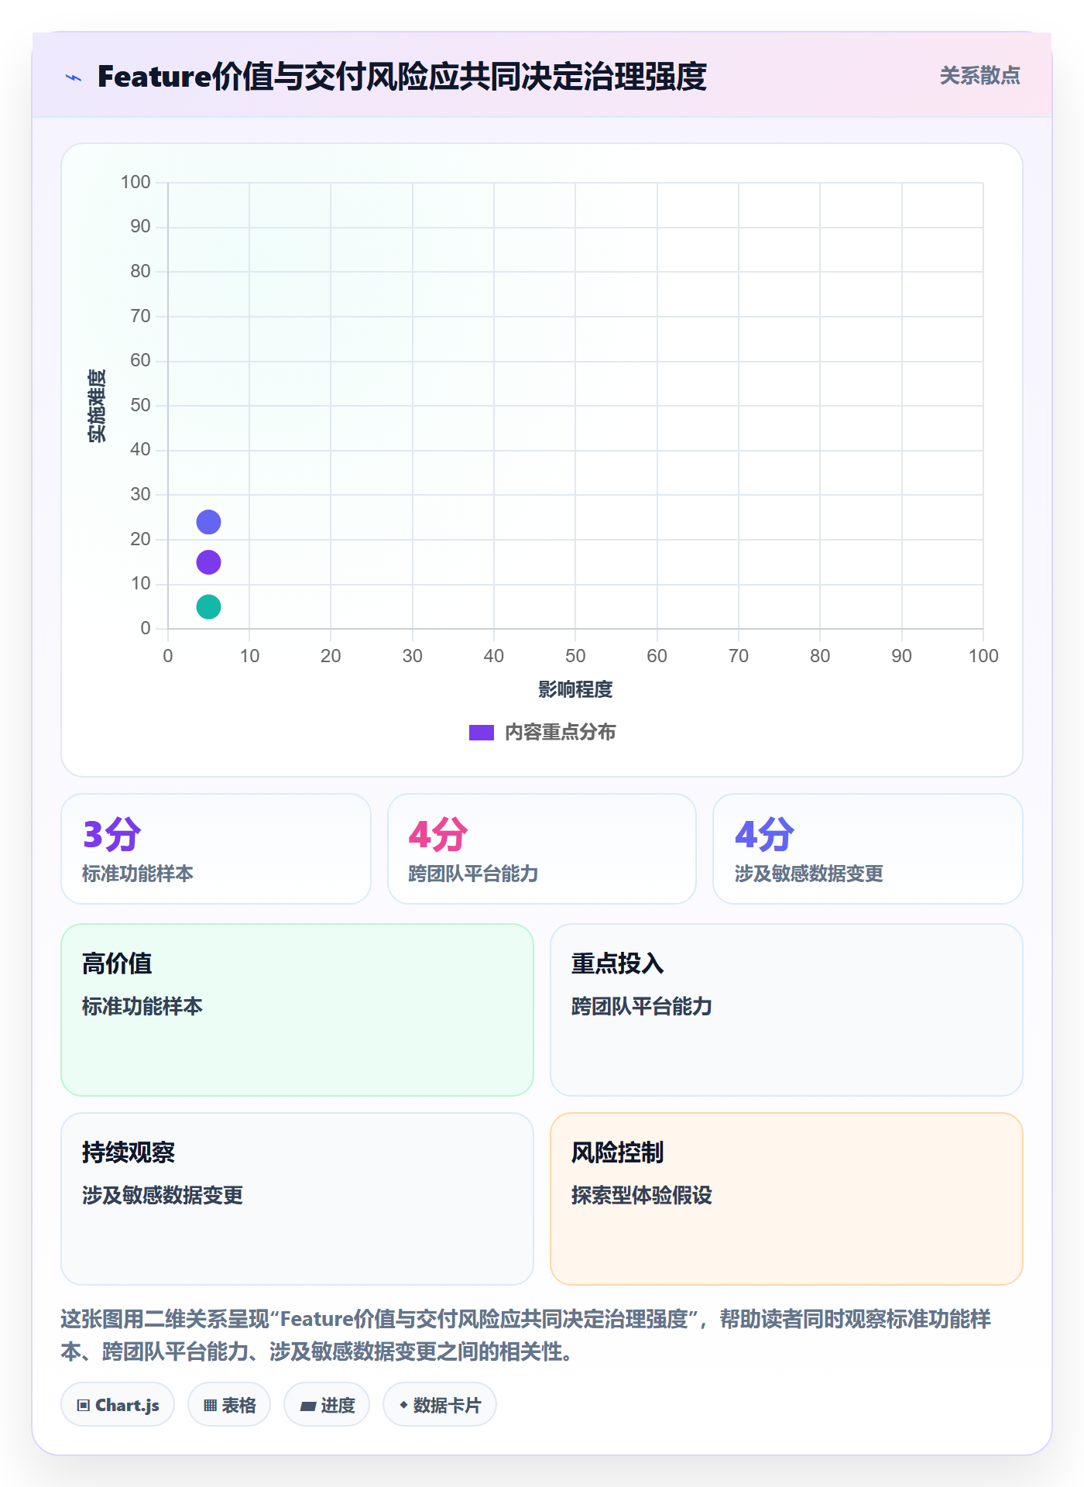The image size is (1084, 1487).
Task: Open the 持续观察 quadrant card
Action: [x=297, y=1199]
